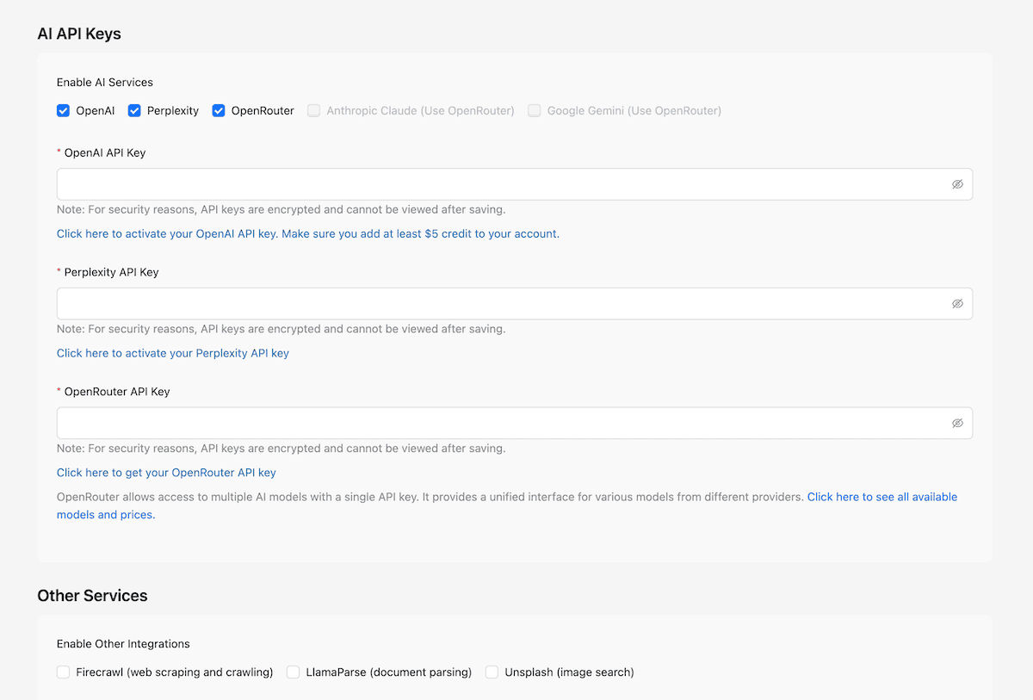Enable LlamaParse document parsing integration

tap(294, 672)
